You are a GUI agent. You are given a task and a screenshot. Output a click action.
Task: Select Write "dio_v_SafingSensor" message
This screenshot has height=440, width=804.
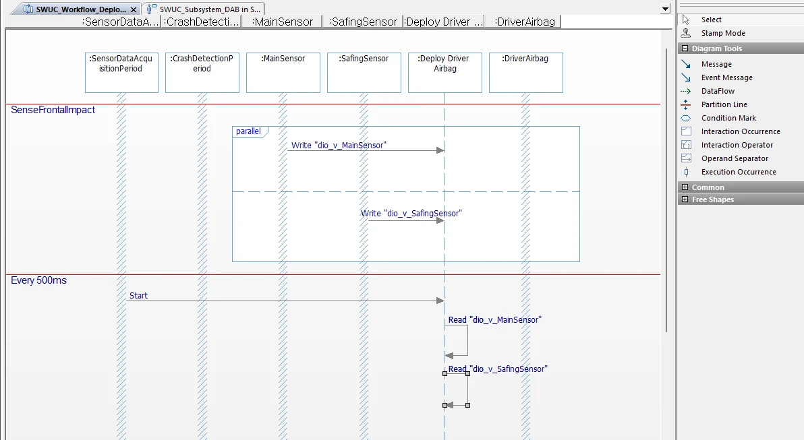[411, 213]
